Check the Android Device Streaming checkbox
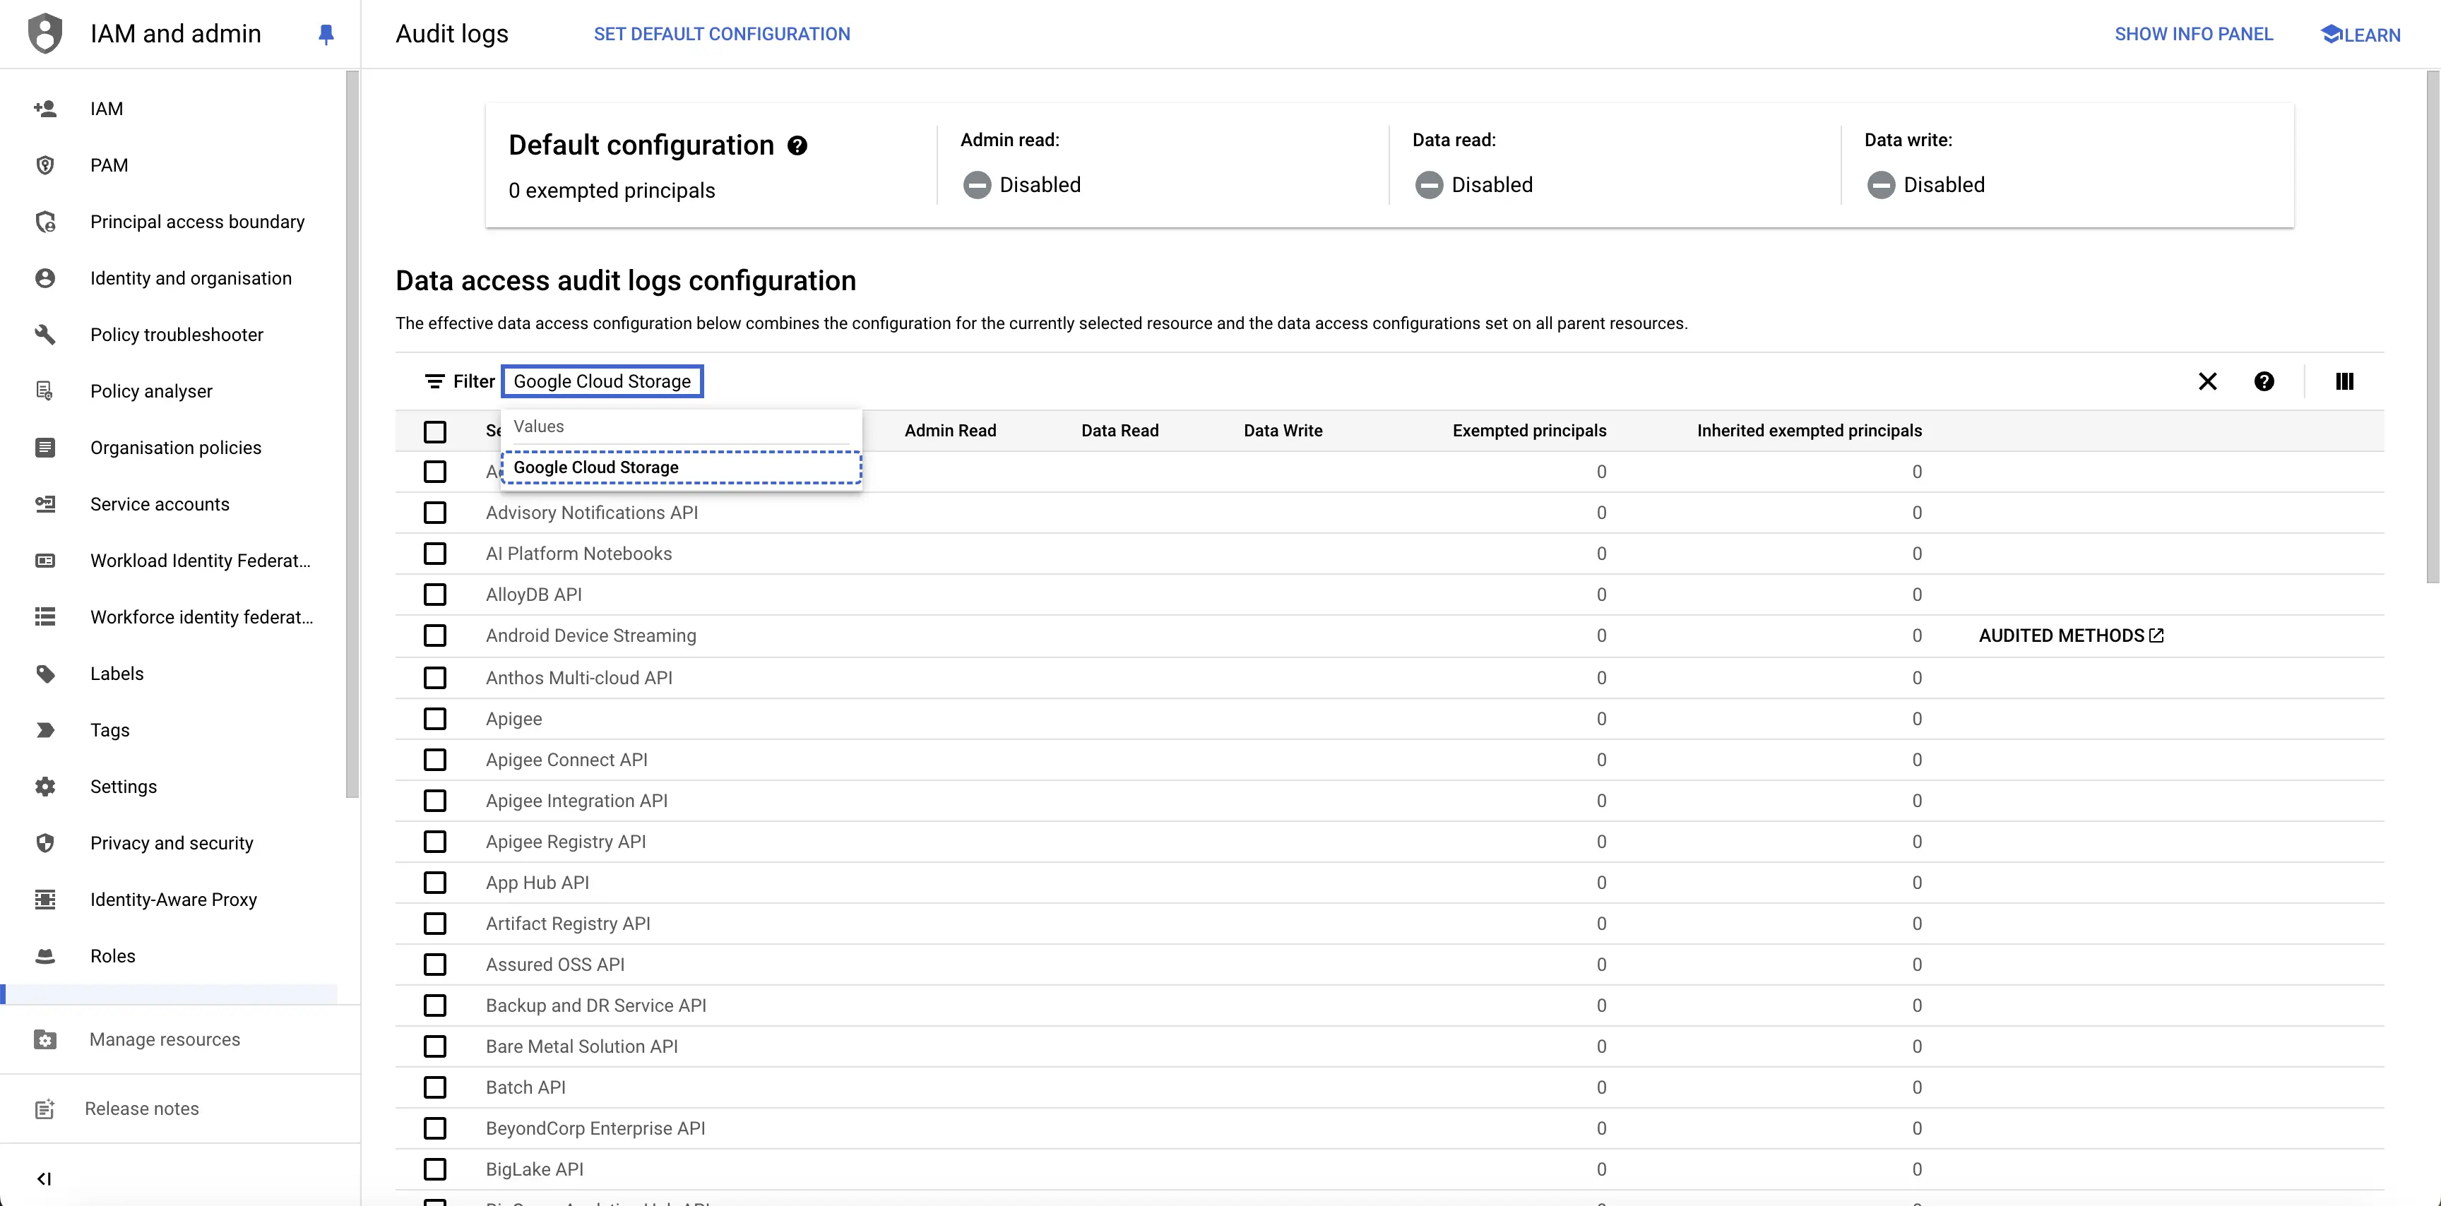The height and width of the screenshot is (1206, 2441). click(x=434, y=635)
